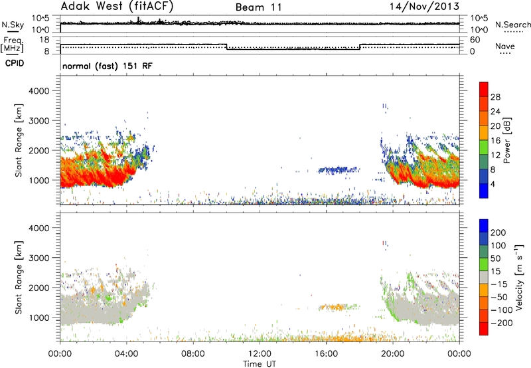Click the bright green 15–50 velocity swatch
Screen dimensions: 531x368
coord(484,264)
